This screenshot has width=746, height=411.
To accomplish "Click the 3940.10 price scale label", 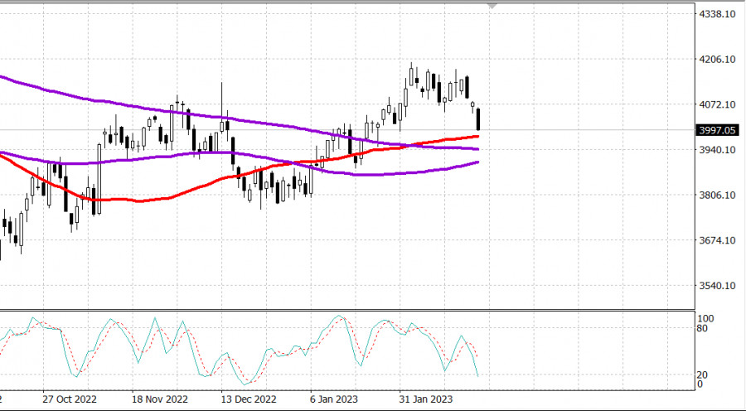I will point(718,150).
